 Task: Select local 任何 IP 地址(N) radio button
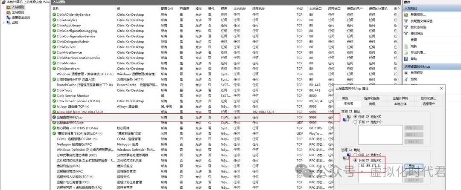(356, 116)
